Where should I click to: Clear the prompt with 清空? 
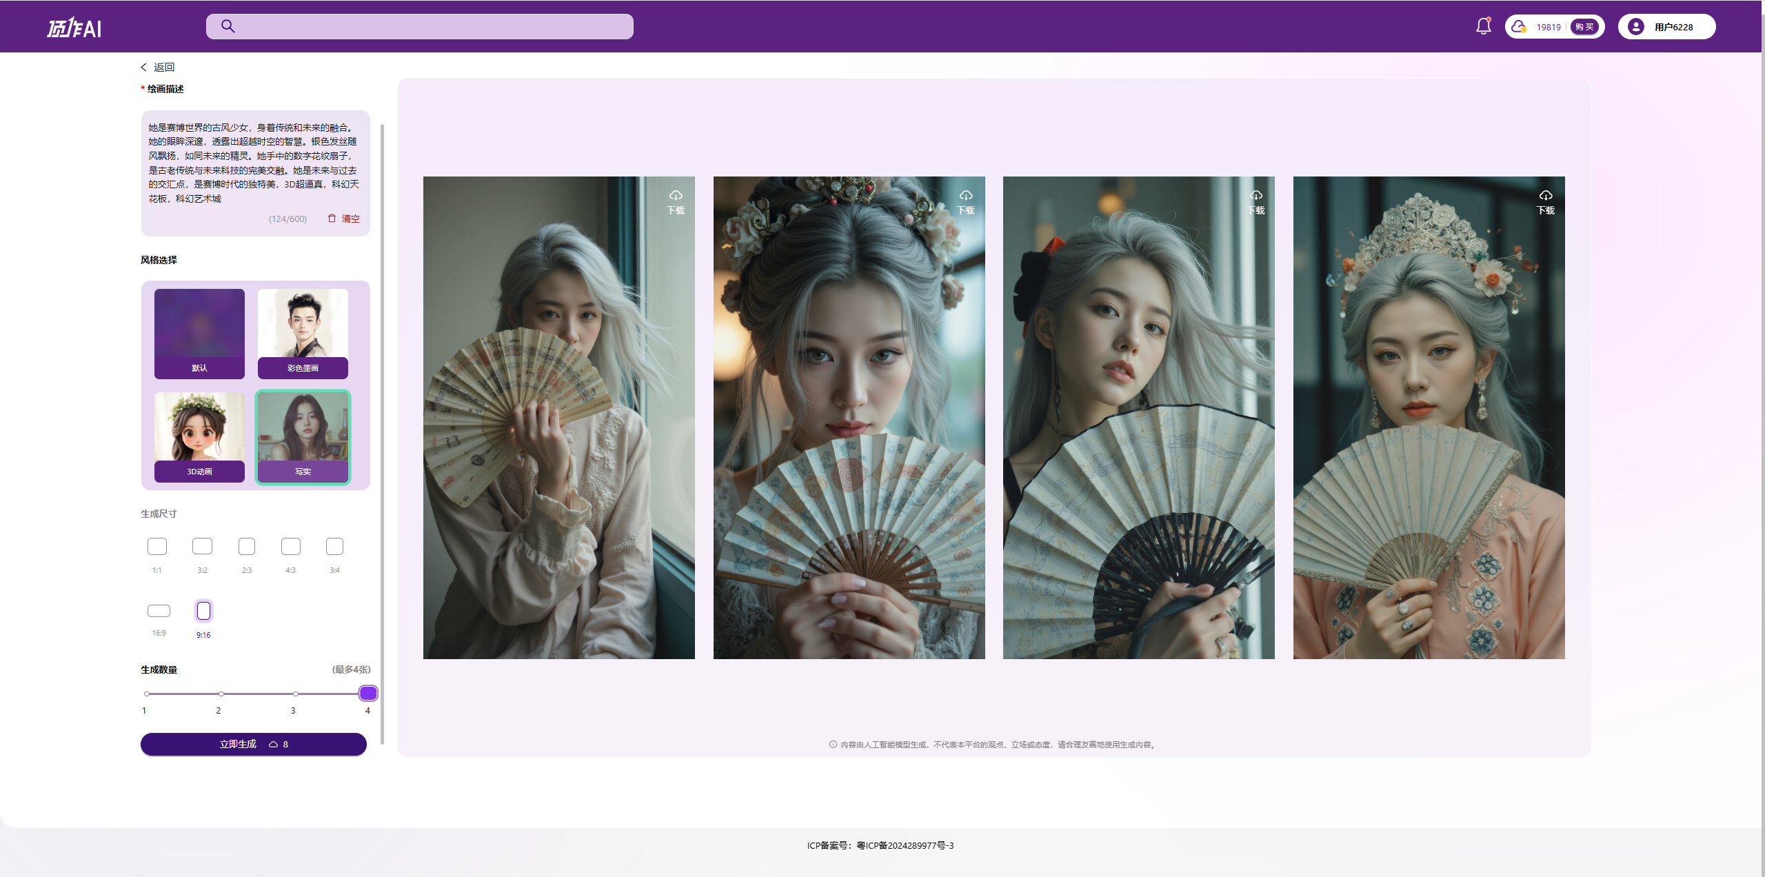(344, 219)
